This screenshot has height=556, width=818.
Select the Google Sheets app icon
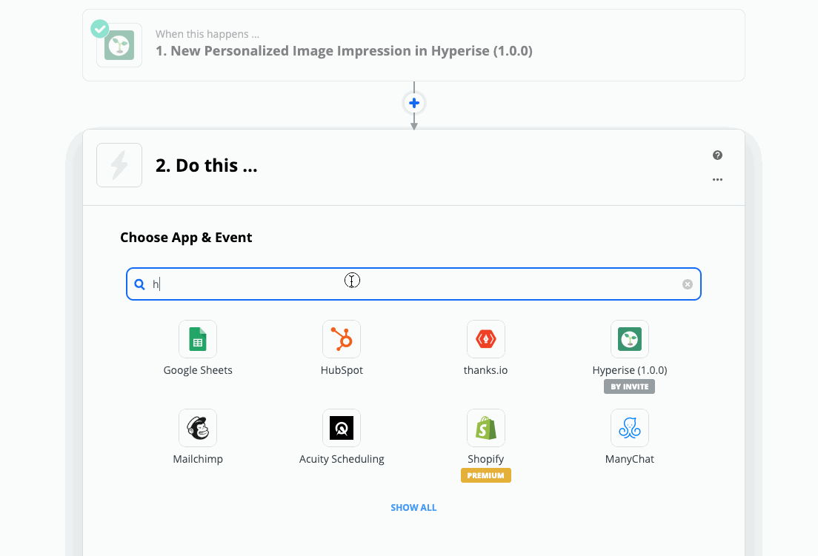tap(198, 339)
